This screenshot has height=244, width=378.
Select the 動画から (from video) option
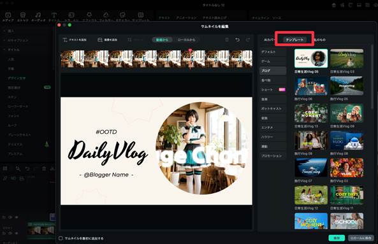[x=162, y=39]
